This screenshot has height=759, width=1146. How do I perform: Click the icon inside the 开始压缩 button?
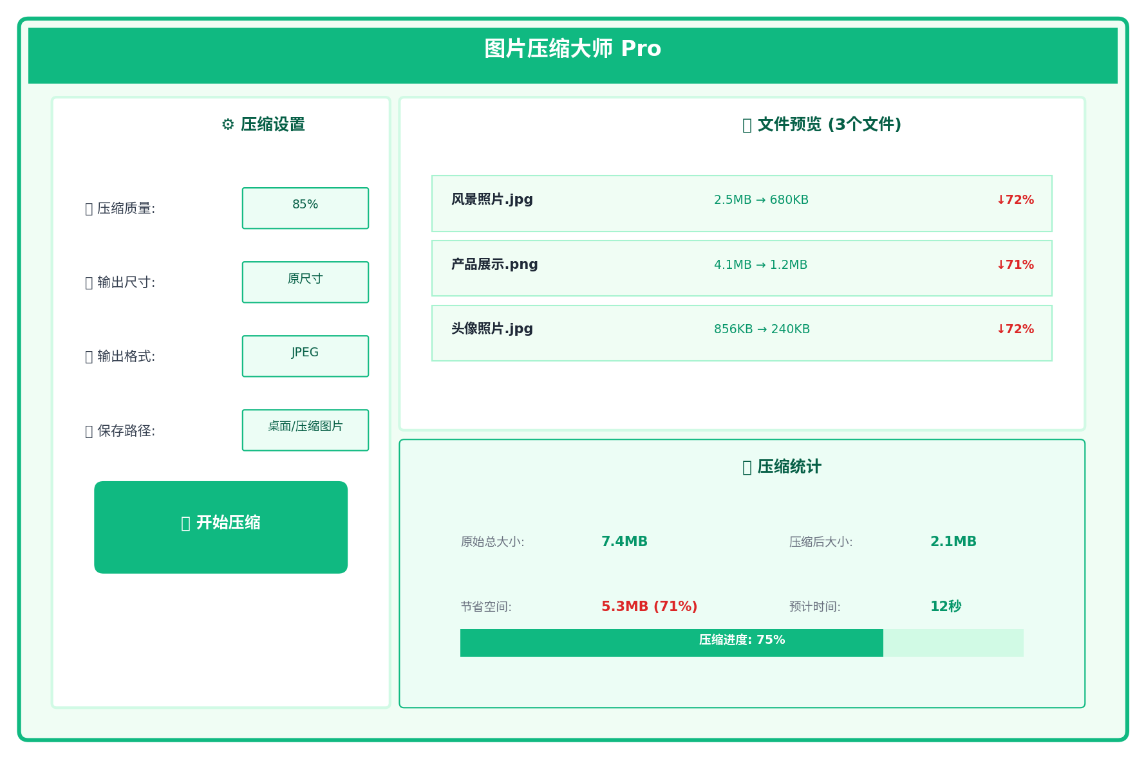click(185, 523)
